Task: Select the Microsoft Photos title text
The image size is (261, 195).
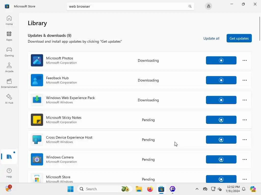Action: pyautogui.click(x=59, y=58)
